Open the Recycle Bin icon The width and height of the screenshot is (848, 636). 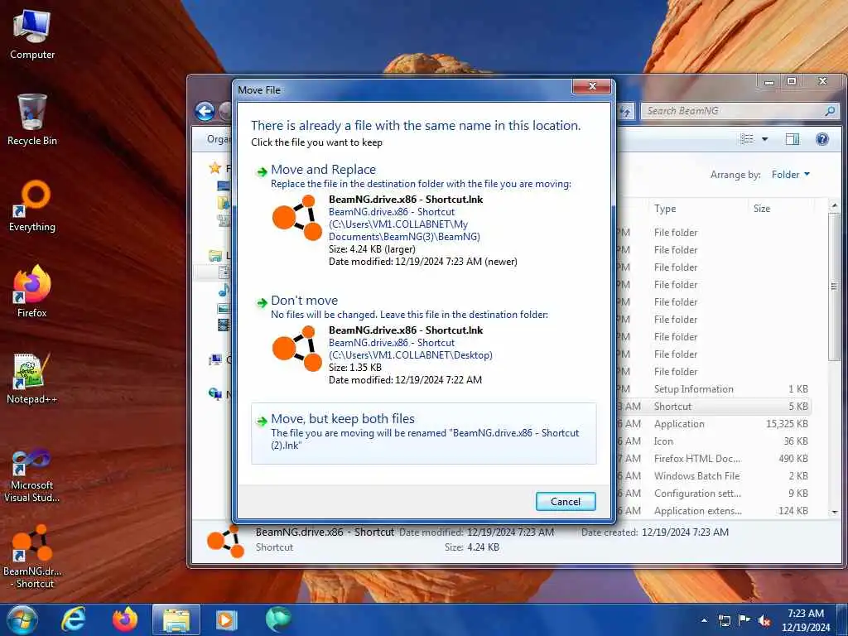point(32,120)
